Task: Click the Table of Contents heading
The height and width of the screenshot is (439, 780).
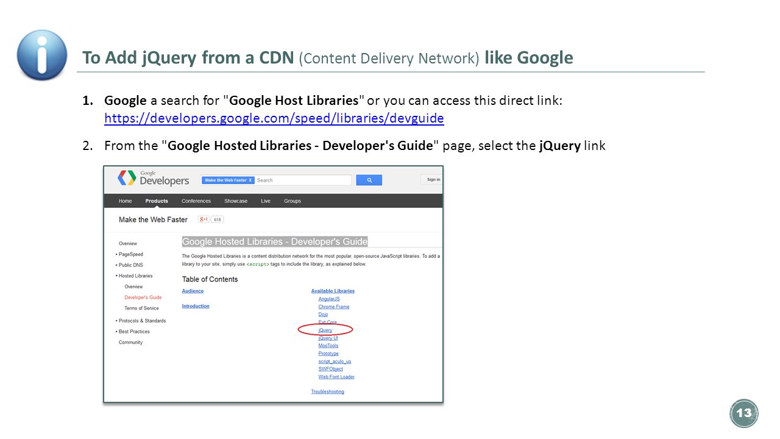Action: (x=210, y=279)
